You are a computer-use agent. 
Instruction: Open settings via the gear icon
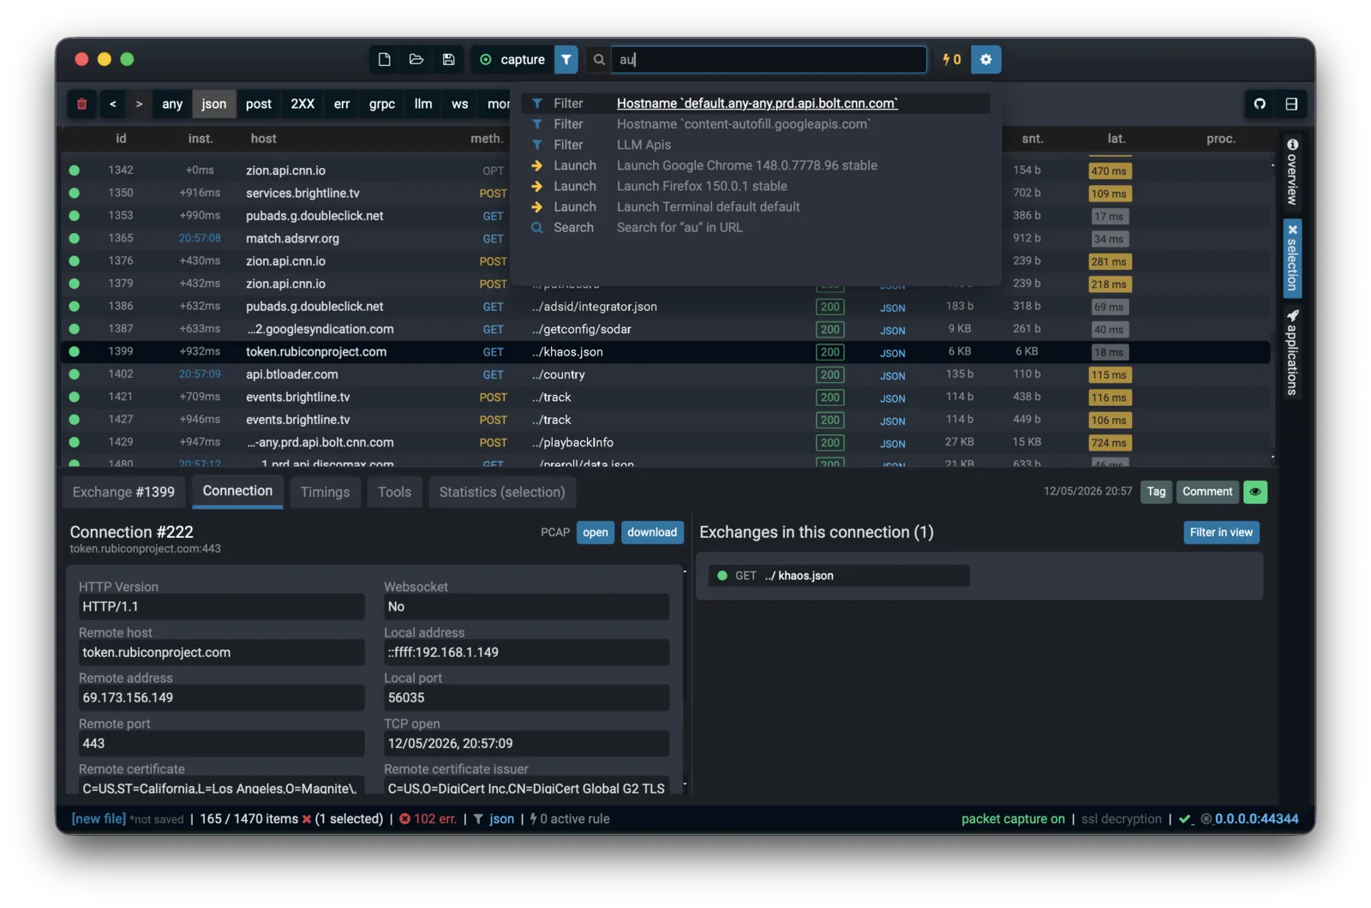pyautogui.click(x=986, y=59)
